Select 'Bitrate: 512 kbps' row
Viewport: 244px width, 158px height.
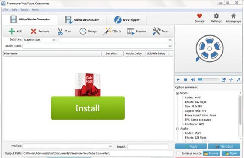pyautogui.click(x=195, y=102)
